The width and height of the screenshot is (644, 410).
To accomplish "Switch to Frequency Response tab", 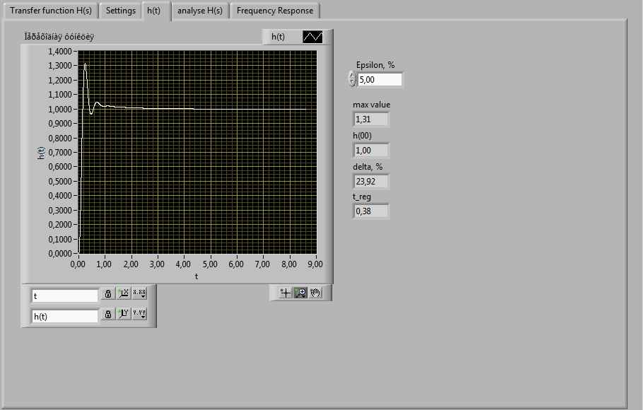I will coord(275,11).
